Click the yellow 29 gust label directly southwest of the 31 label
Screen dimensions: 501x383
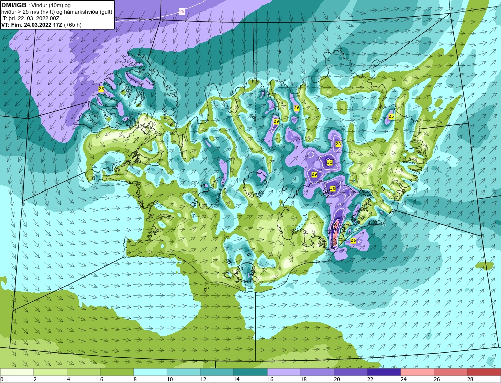click(314, 174)
